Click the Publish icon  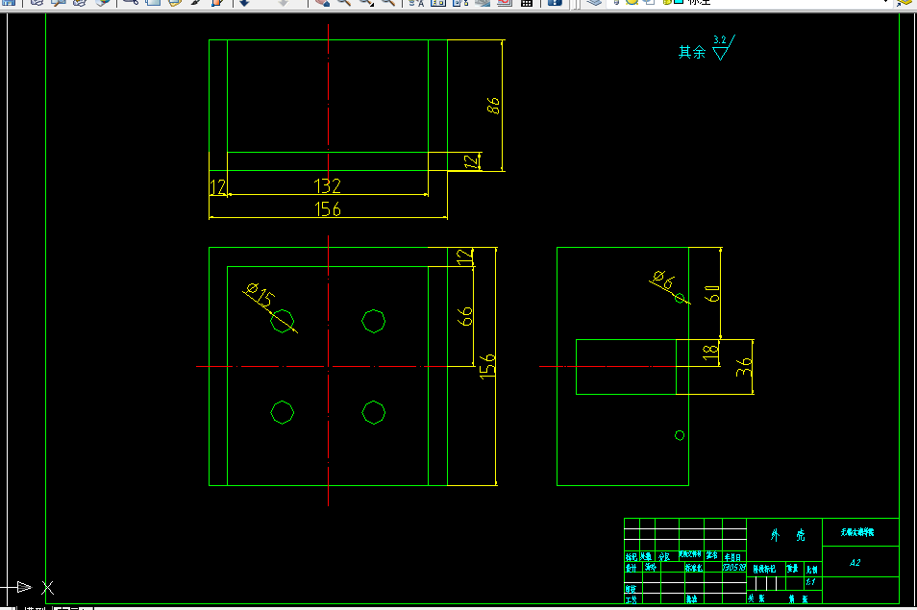(80, 2)
